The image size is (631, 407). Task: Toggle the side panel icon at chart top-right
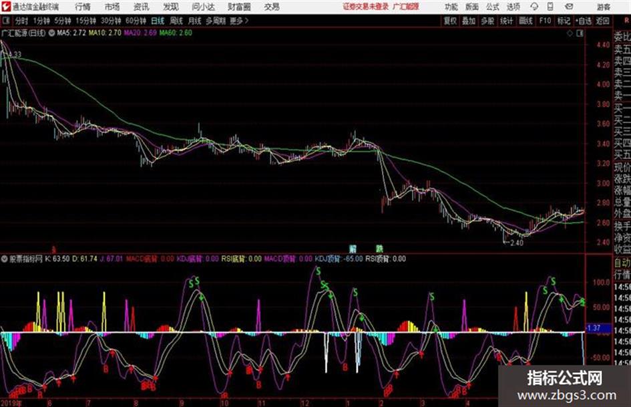pos(580,33)
